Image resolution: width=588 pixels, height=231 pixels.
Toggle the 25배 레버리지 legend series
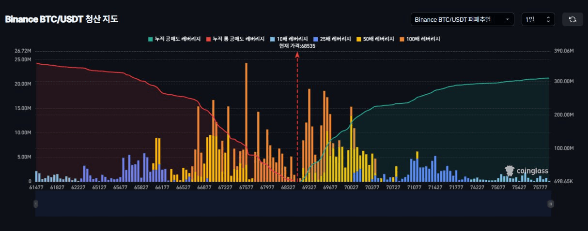(x=331, y=39)
